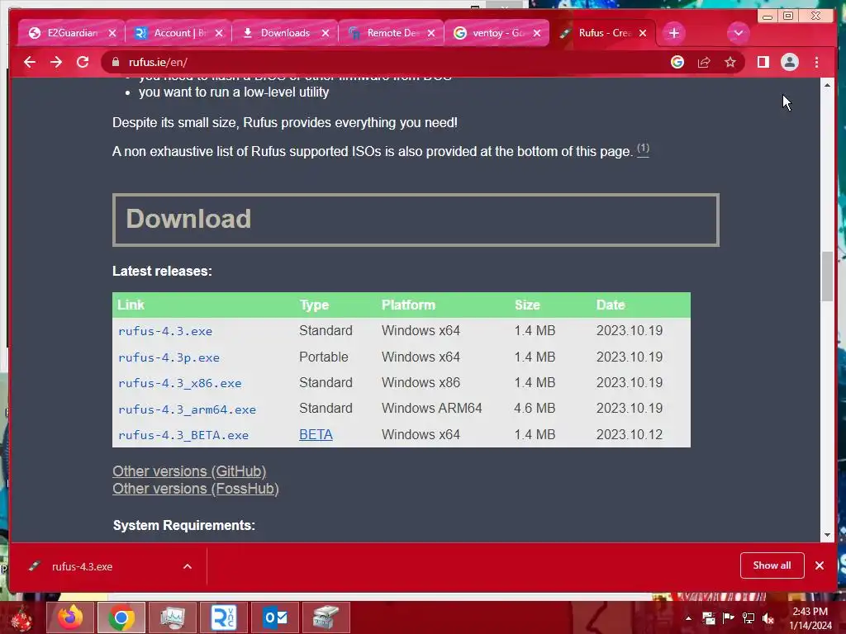Open network status tray icon
The image size is (846, 634).
749,618
